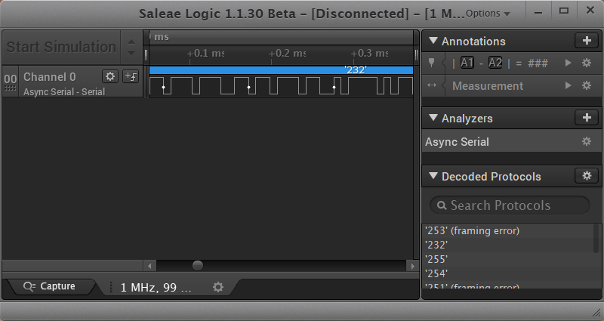Click the horizontal timeline scroll thumb

tap(198, 266)
